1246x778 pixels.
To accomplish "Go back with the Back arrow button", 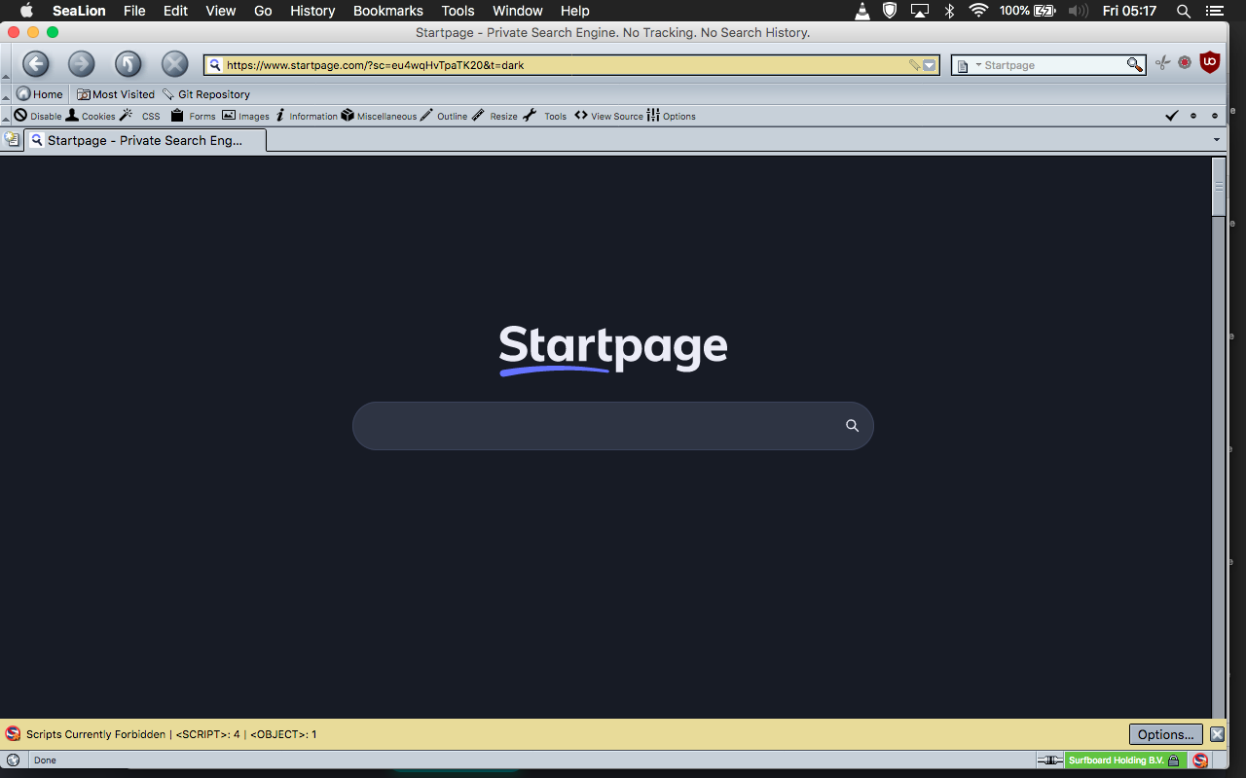I will click(x=36, y=65).
